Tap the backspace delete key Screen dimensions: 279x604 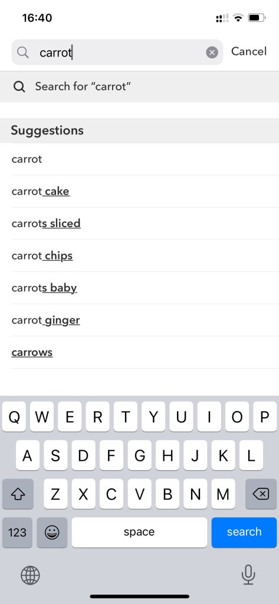tap(261, 494)
